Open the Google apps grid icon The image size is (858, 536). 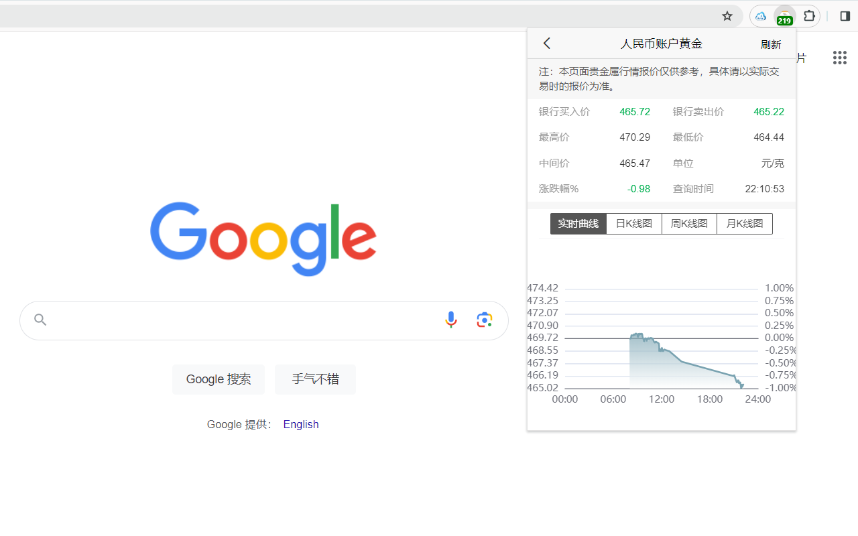(x=839, y=58)
